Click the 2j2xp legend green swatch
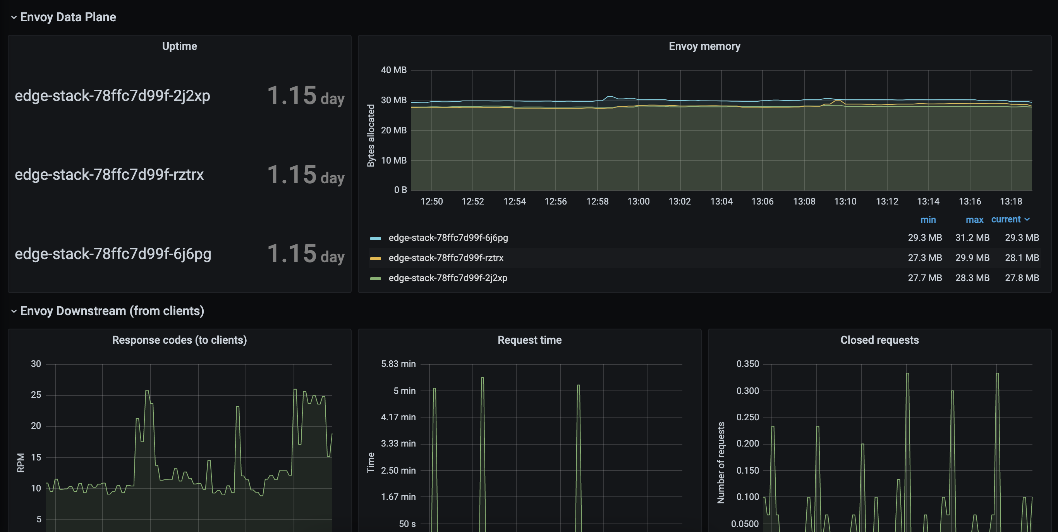Image resolution: width=1058 pixels, height=532 pixels. click(x=375, y=278)
